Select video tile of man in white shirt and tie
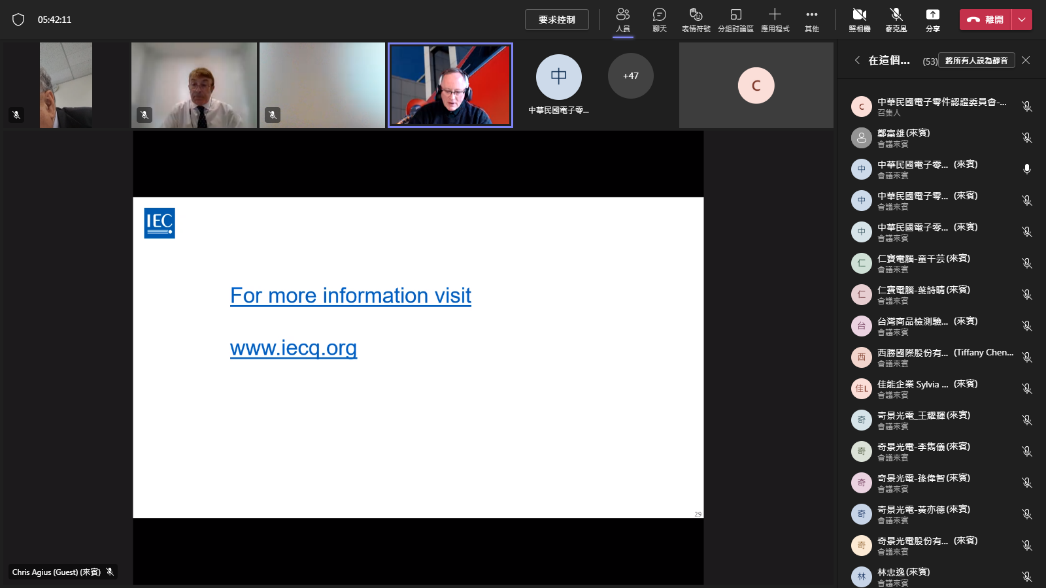The image size is (1046, 588). [x=194, y=85]
